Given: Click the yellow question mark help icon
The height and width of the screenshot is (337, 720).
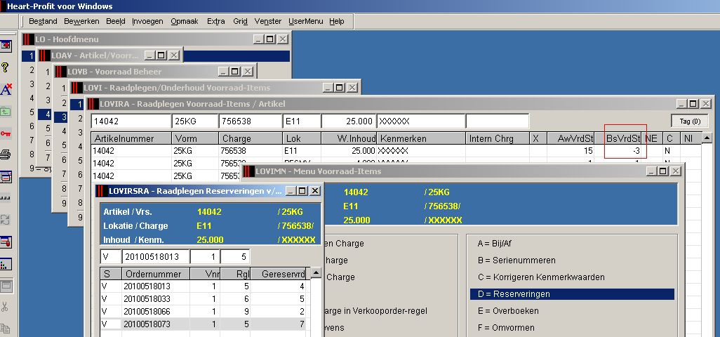Looking at the screenshot, I should coord(6,67).
